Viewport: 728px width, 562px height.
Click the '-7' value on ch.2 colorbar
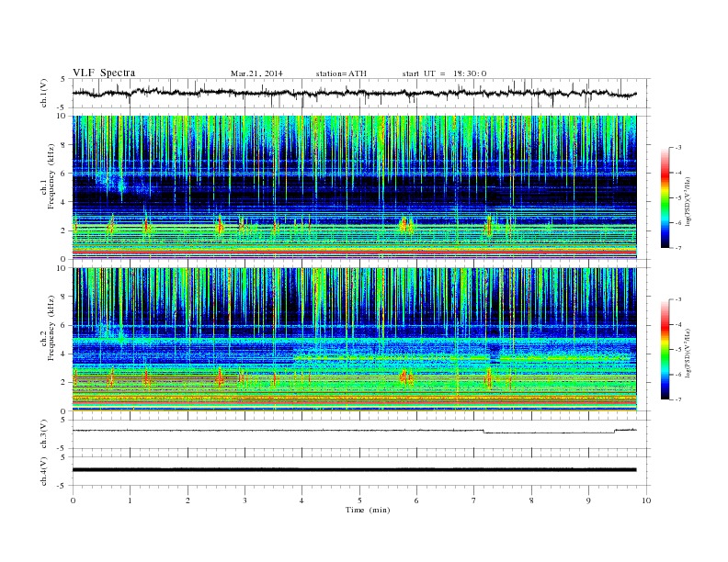pos(678,399)
